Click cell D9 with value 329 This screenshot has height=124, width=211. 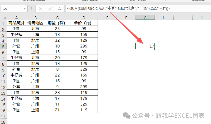click(84, 69)
